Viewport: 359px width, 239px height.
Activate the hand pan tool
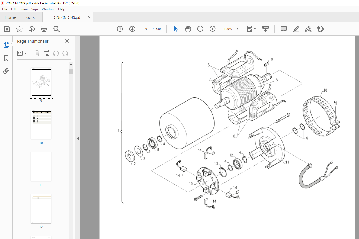tap(188, 29)
